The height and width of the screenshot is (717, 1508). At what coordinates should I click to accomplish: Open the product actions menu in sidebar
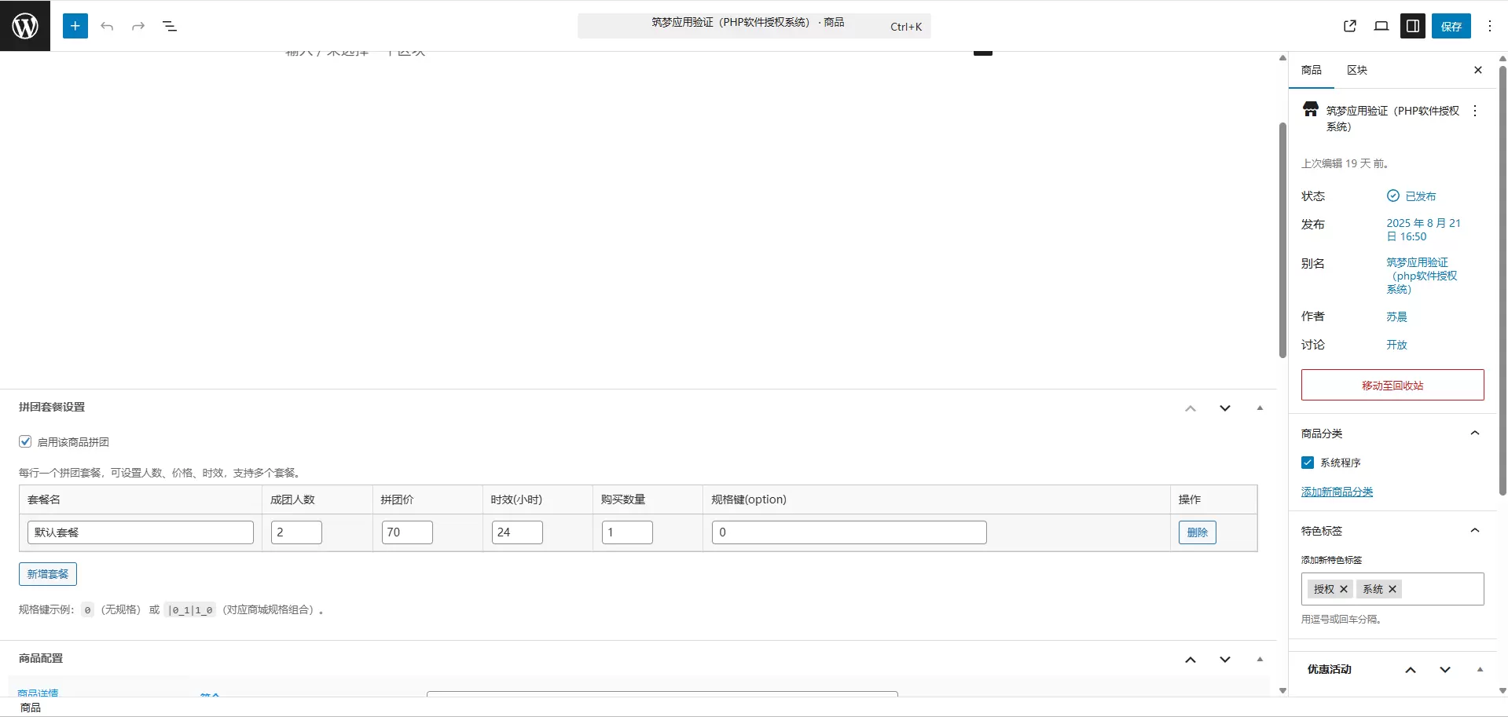(x=1475, y=111)
